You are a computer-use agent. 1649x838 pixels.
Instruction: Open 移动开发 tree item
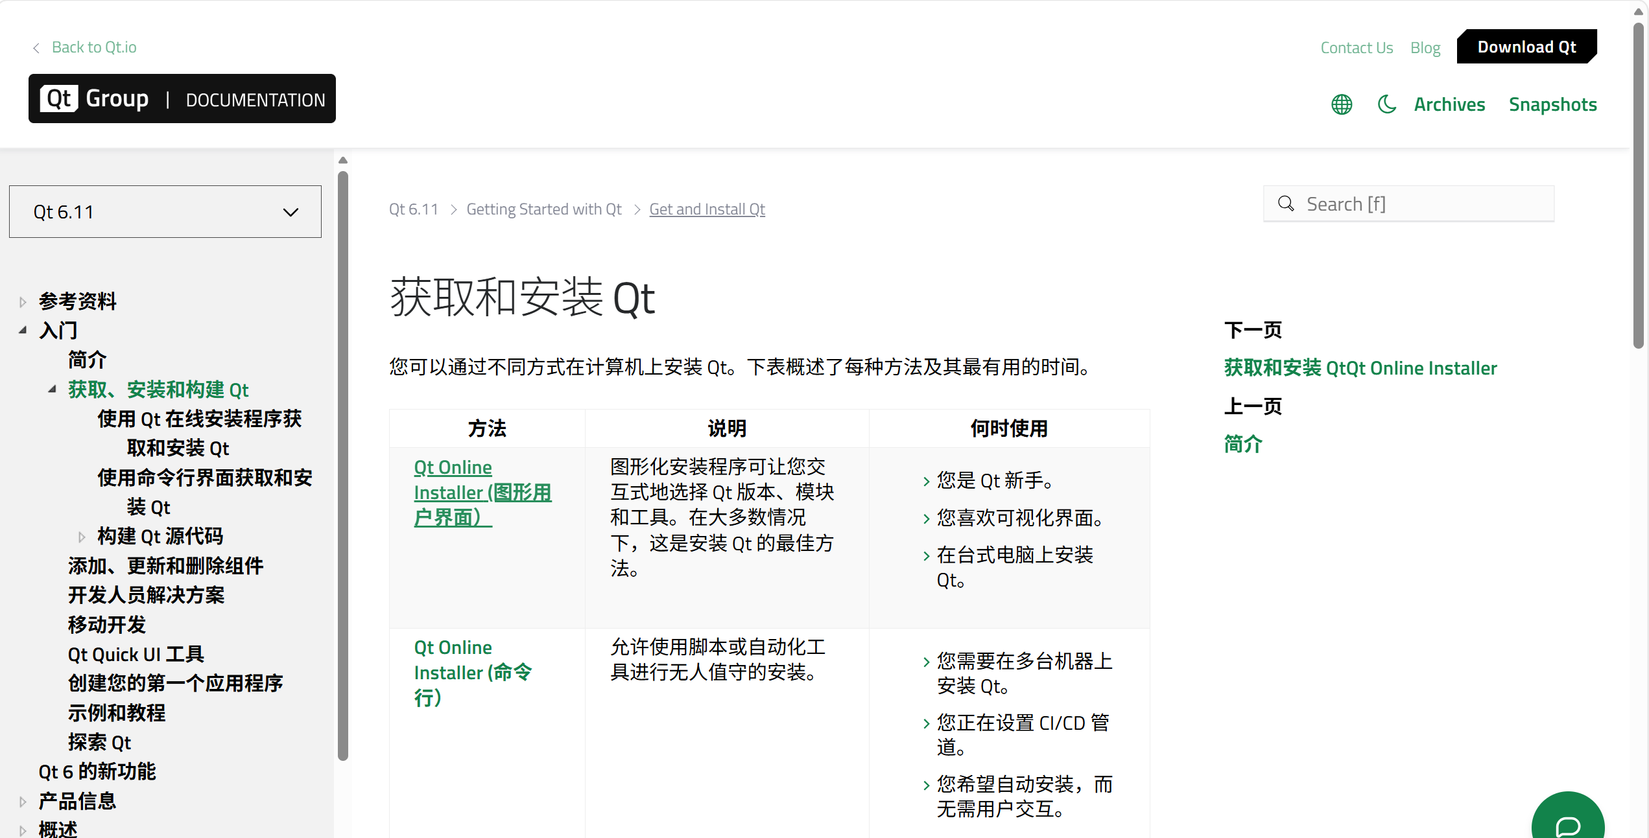(x=107, y=625)
